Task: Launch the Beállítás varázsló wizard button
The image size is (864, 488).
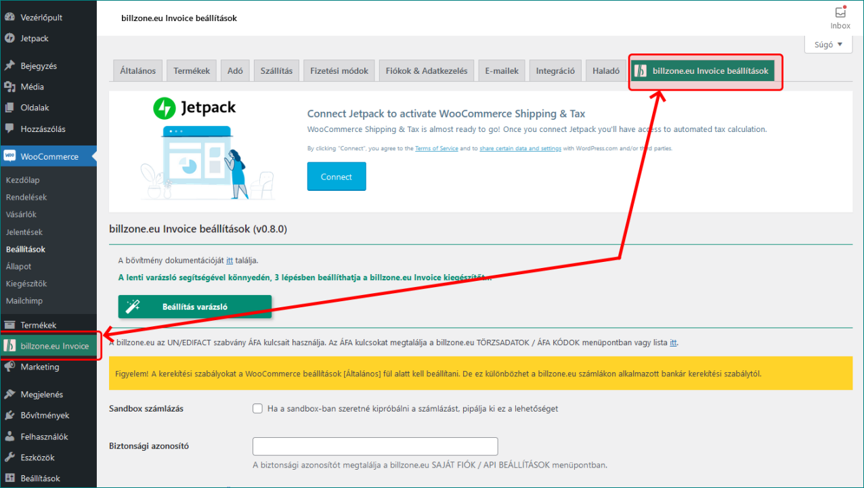Action: (x=195, y=307)
